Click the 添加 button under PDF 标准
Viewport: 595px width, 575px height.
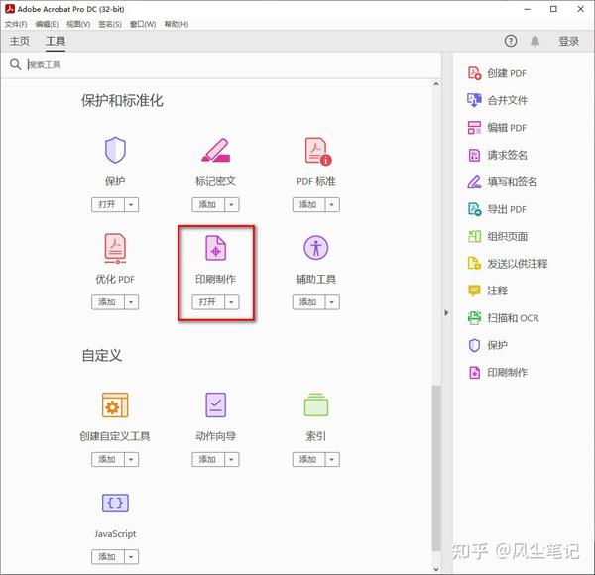(x=308, y=205)
